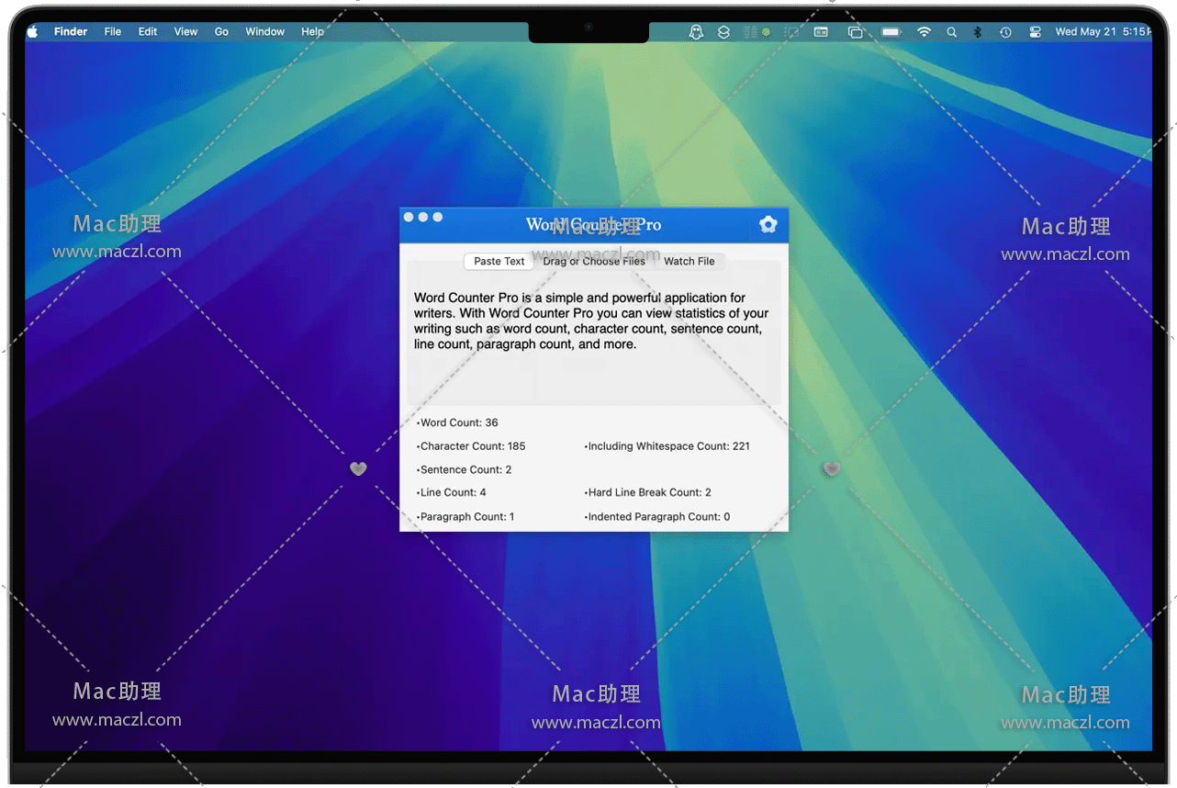
Task: Open the Apple menu
Action: (33, 31)
